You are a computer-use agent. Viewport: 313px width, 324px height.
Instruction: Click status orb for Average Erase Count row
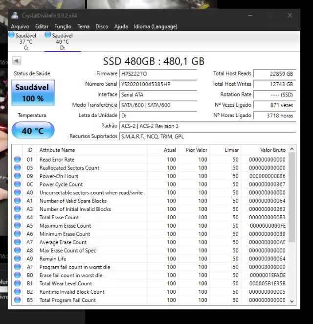click(17, 242)
